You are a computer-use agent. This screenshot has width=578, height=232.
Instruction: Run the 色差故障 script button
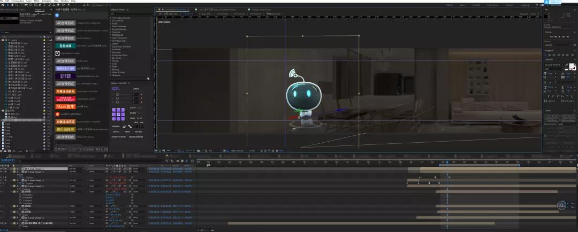pos(65,46)
